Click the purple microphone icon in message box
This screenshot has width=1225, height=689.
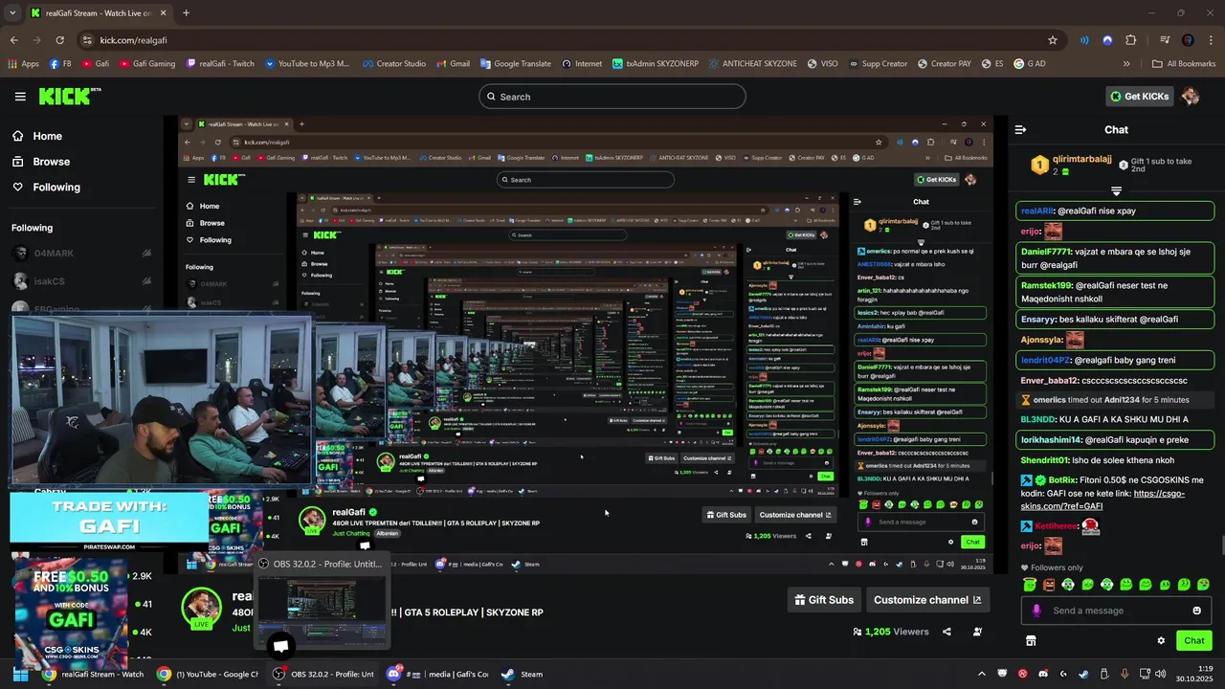click(1036, 611)
